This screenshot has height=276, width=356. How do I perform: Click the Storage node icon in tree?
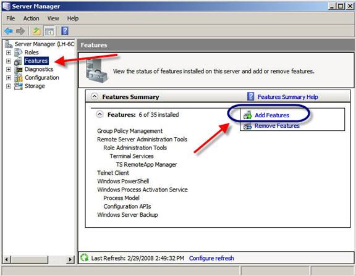(x=18, y=86)
